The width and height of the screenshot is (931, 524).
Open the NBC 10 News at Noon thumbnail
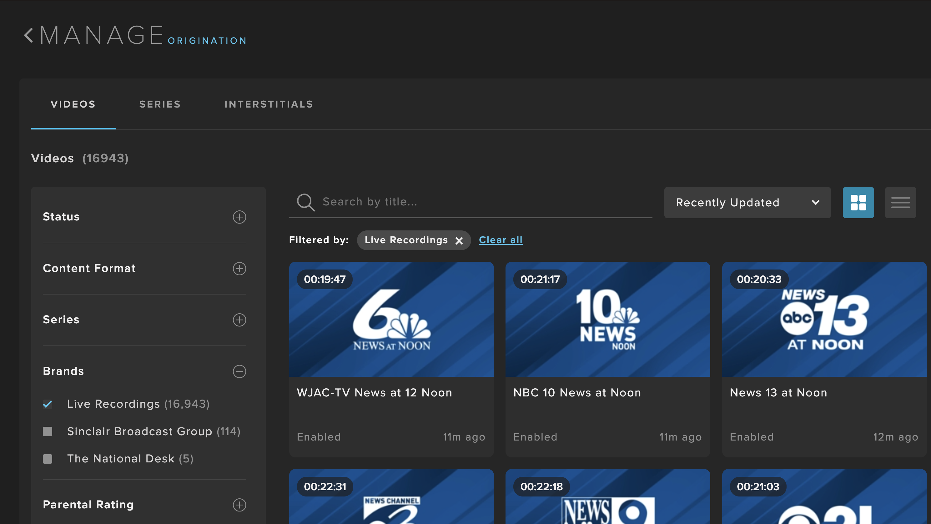pyautogui.click(x=608, y=319)
